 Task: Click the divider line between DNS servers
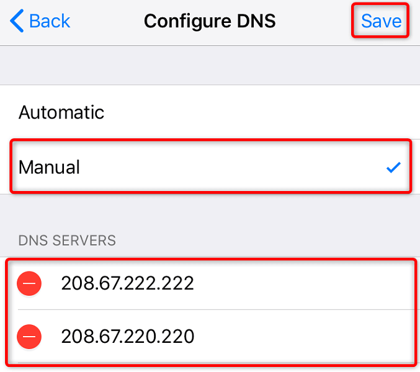tap(217, 310)
